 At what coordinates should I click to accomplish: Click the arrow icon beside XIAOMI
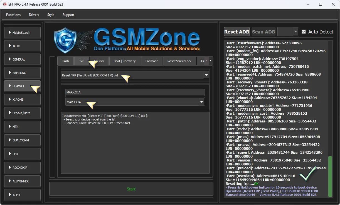tap(10, 100)
